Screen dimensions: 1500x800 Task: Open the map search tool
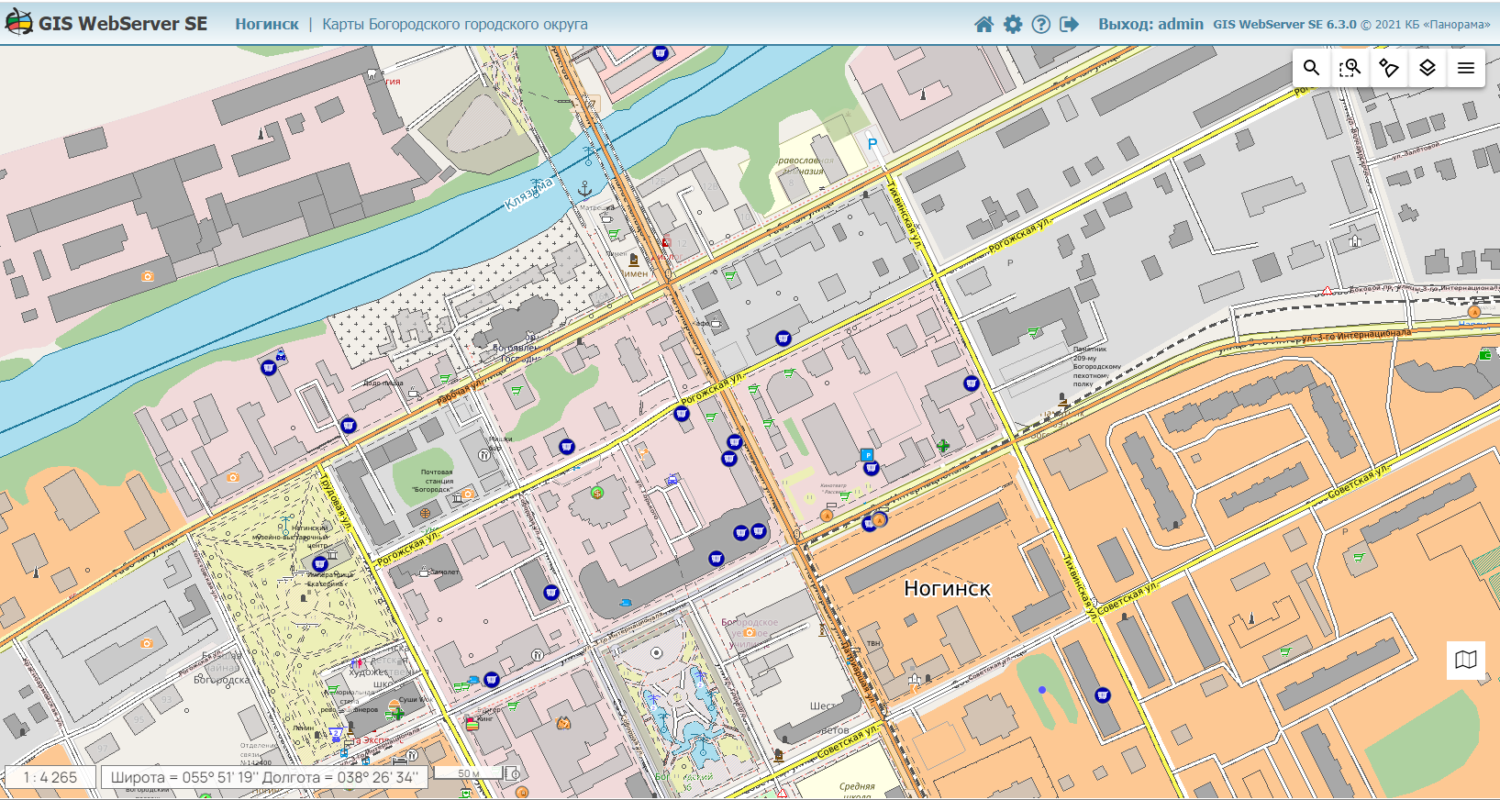coord(1312,68)
